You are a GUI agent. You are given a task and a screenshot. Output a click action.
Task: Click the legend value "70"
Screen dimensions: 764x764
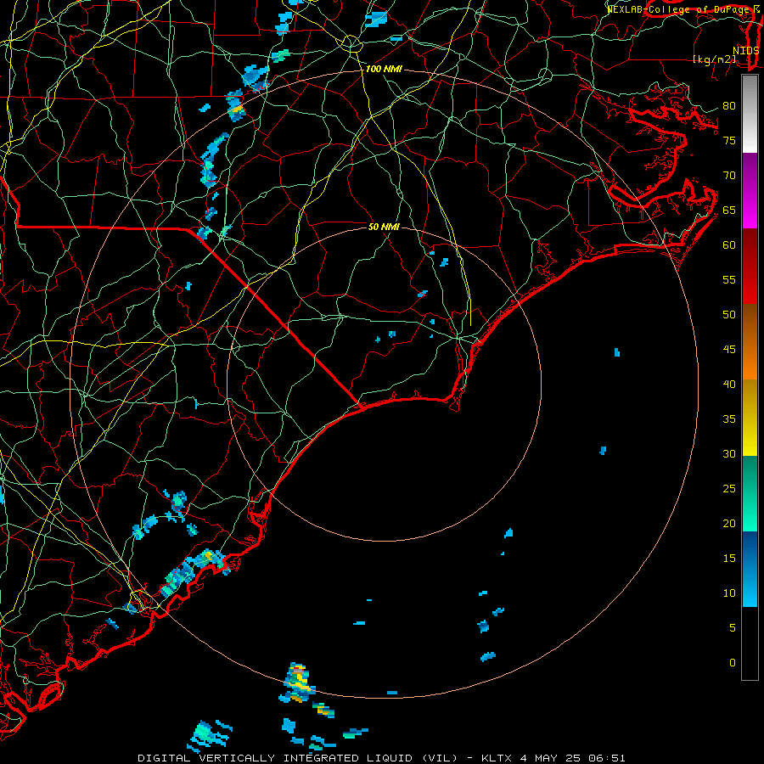(729, 176)
